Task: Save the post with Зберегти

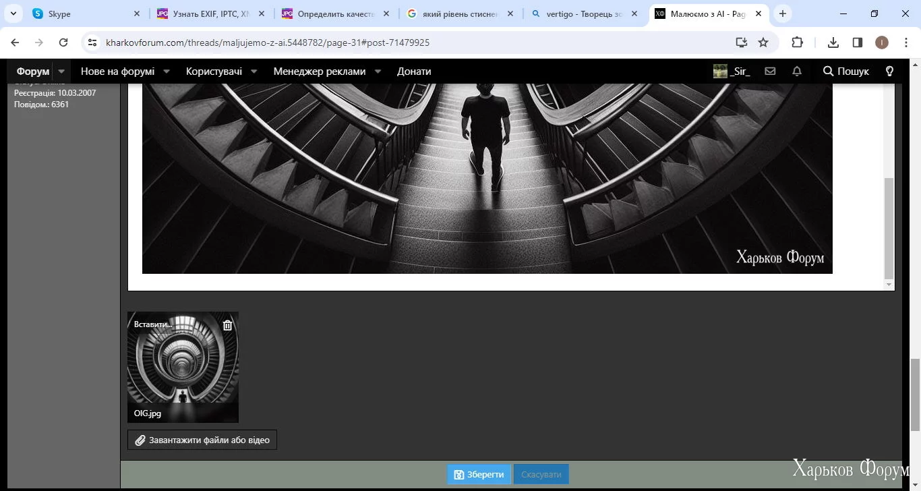Action: (479, 474)
